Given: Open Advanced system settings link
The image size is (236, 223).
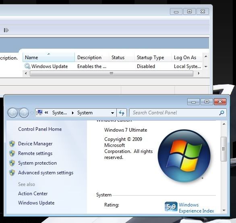Looking at the screenshot, I should pos(46,173).
